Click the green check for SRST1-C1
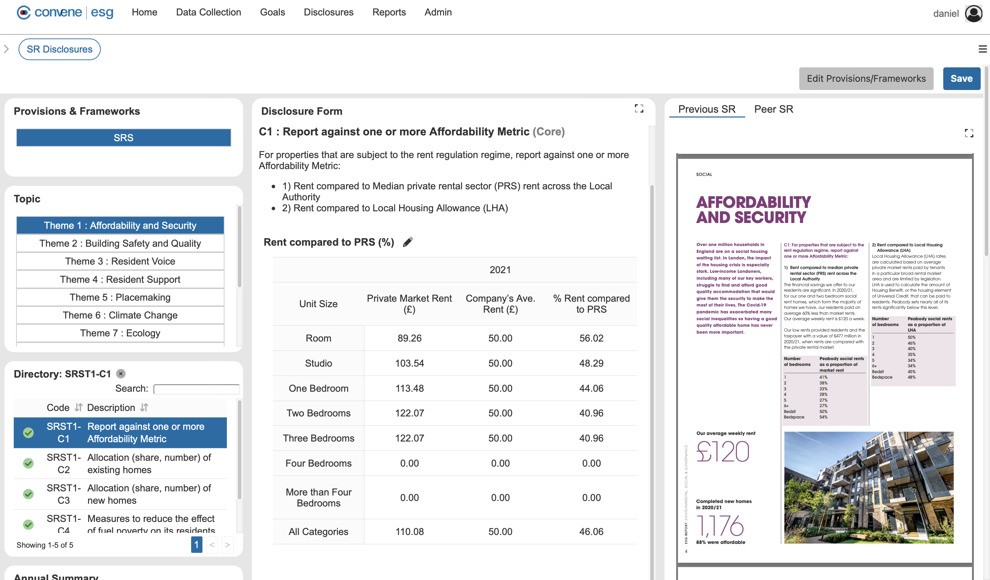Screen dimensions: 990x580 pos(28,433)
